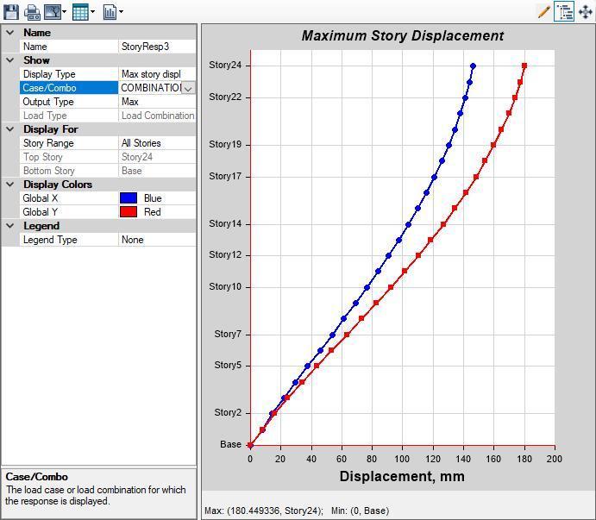596x520 pixels.
Task: Open the capture picture dropdown arrow
Action: pos(64,12)
